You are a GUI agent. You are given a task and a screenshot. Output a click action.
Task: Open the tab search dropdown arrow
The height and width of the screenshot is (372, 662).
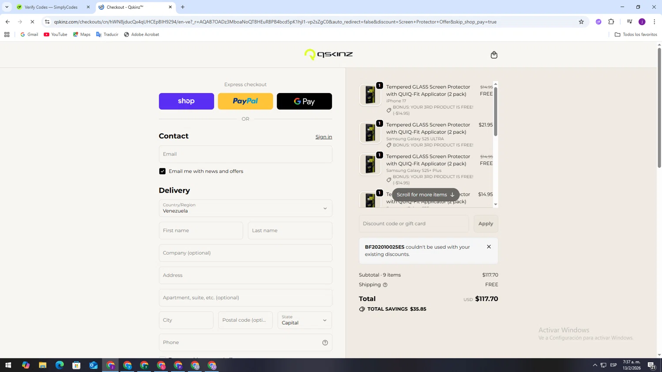click(7, 7)
